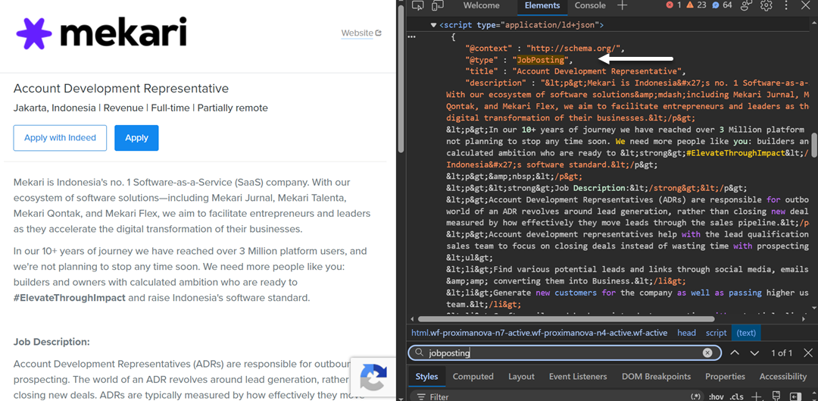The width and height of the screenshot is (818, 401).
Task: Switch to the Computed tab
Action: tap(473, 377)
